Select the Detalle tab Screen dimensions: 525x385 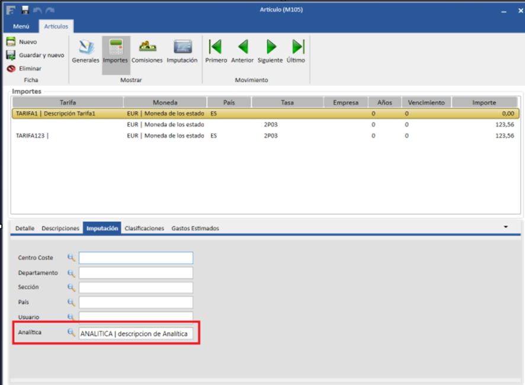(24, 228)
